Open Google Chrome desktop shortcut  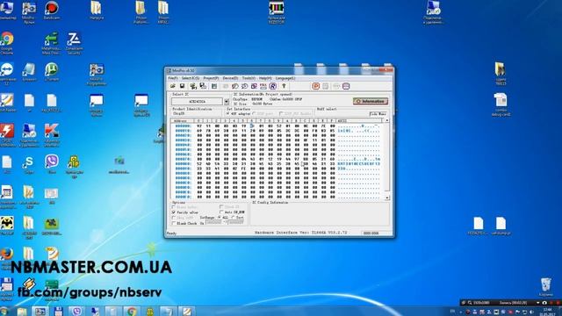[x=7, y=43]
